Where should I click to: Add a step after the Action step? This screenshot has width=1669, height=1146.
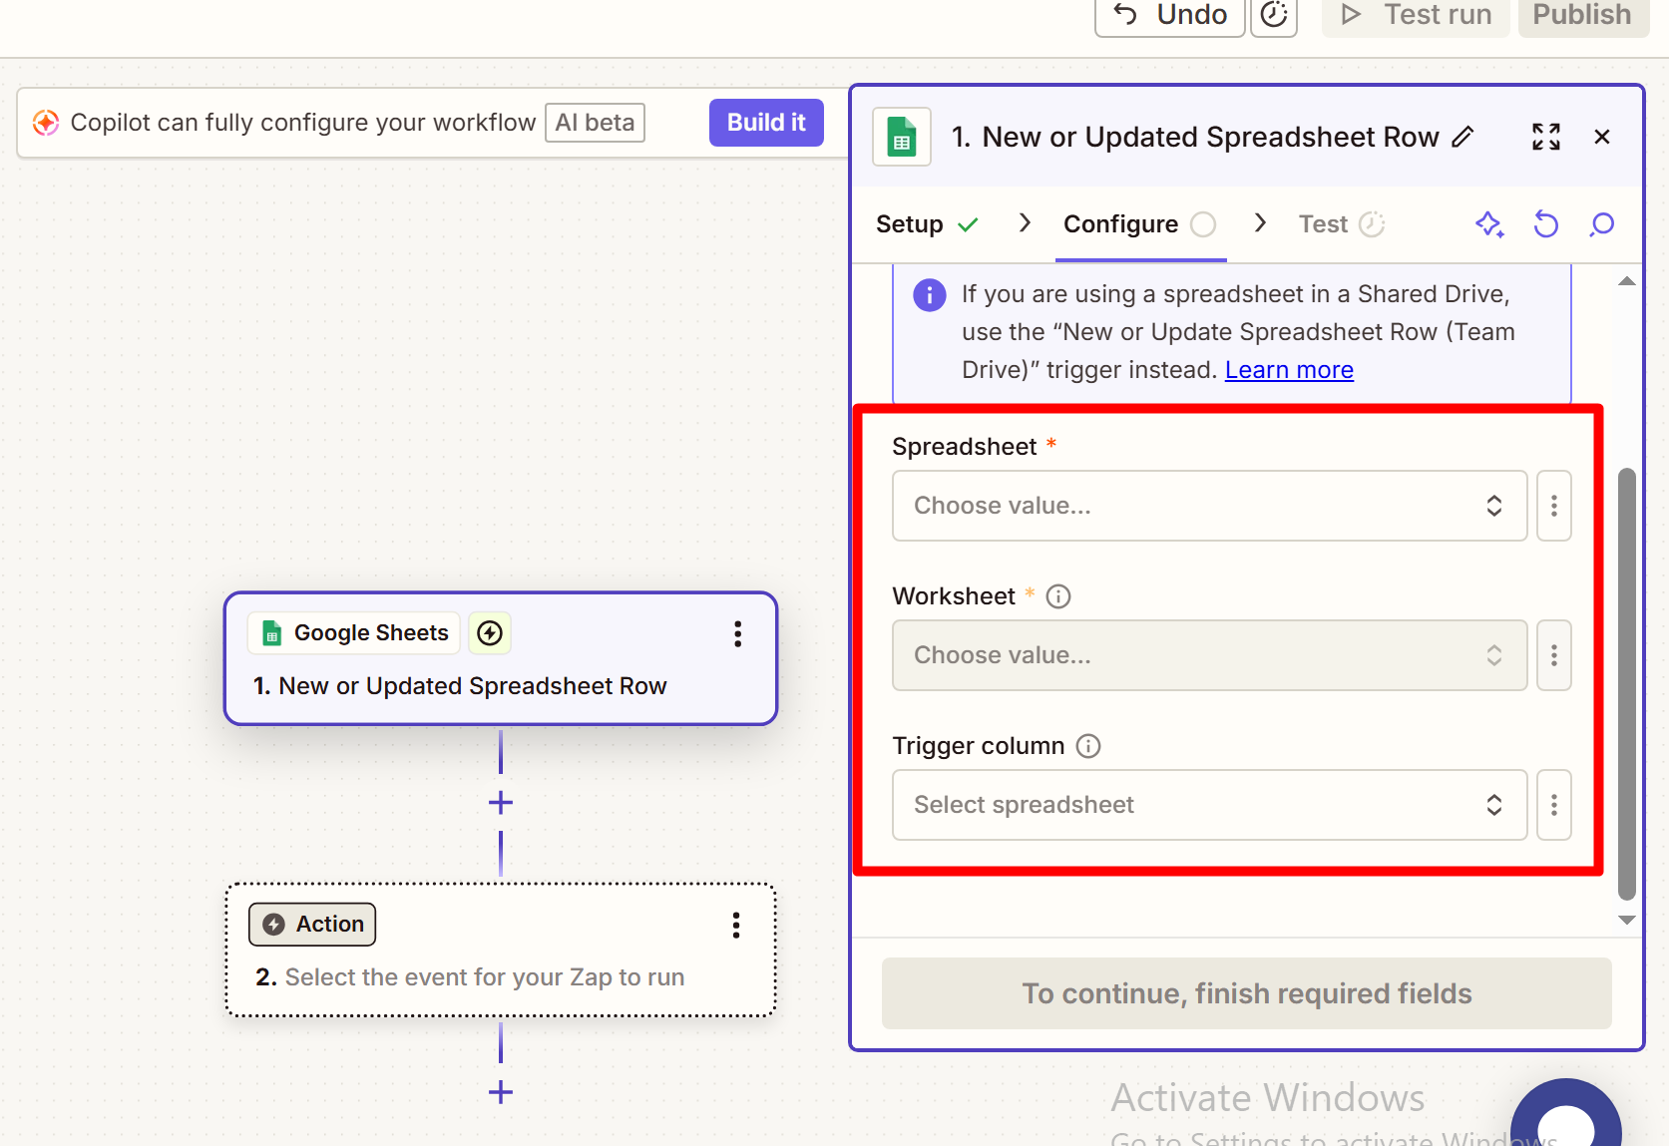click(501, 1092)
